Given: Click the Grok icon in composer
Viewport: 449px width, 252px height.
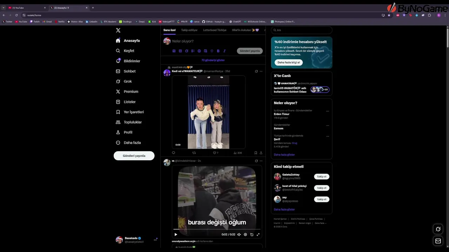Looking at the screenshot, I should tap(187, 51).
